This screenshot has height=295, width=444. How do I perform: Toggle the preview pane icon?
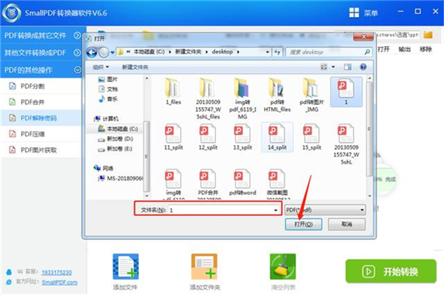(348, 67)
